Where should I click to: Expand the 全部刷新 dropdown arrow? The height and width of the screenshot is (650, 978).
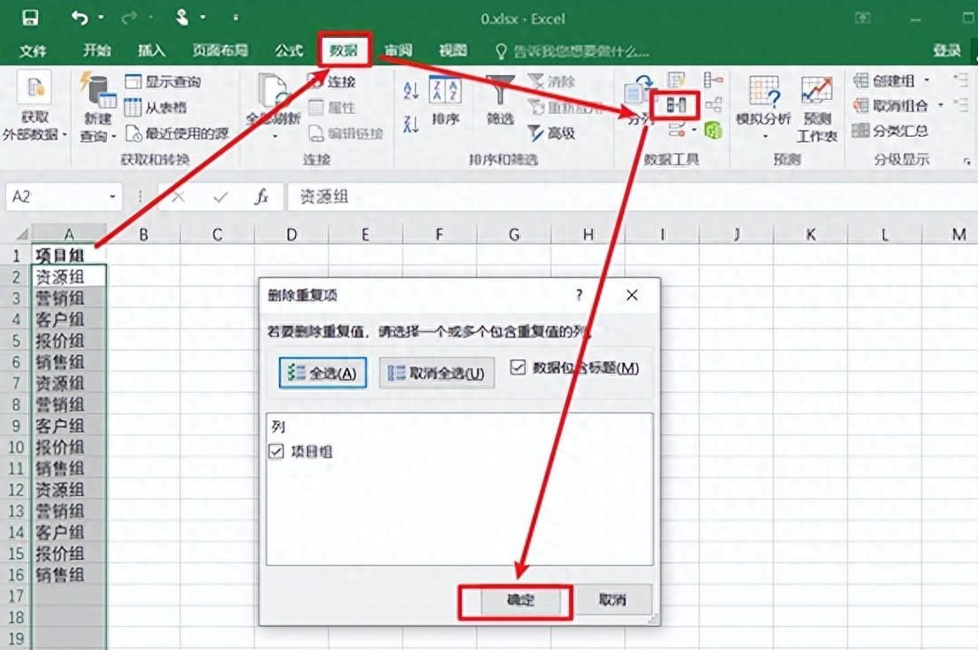pos(274,136)
